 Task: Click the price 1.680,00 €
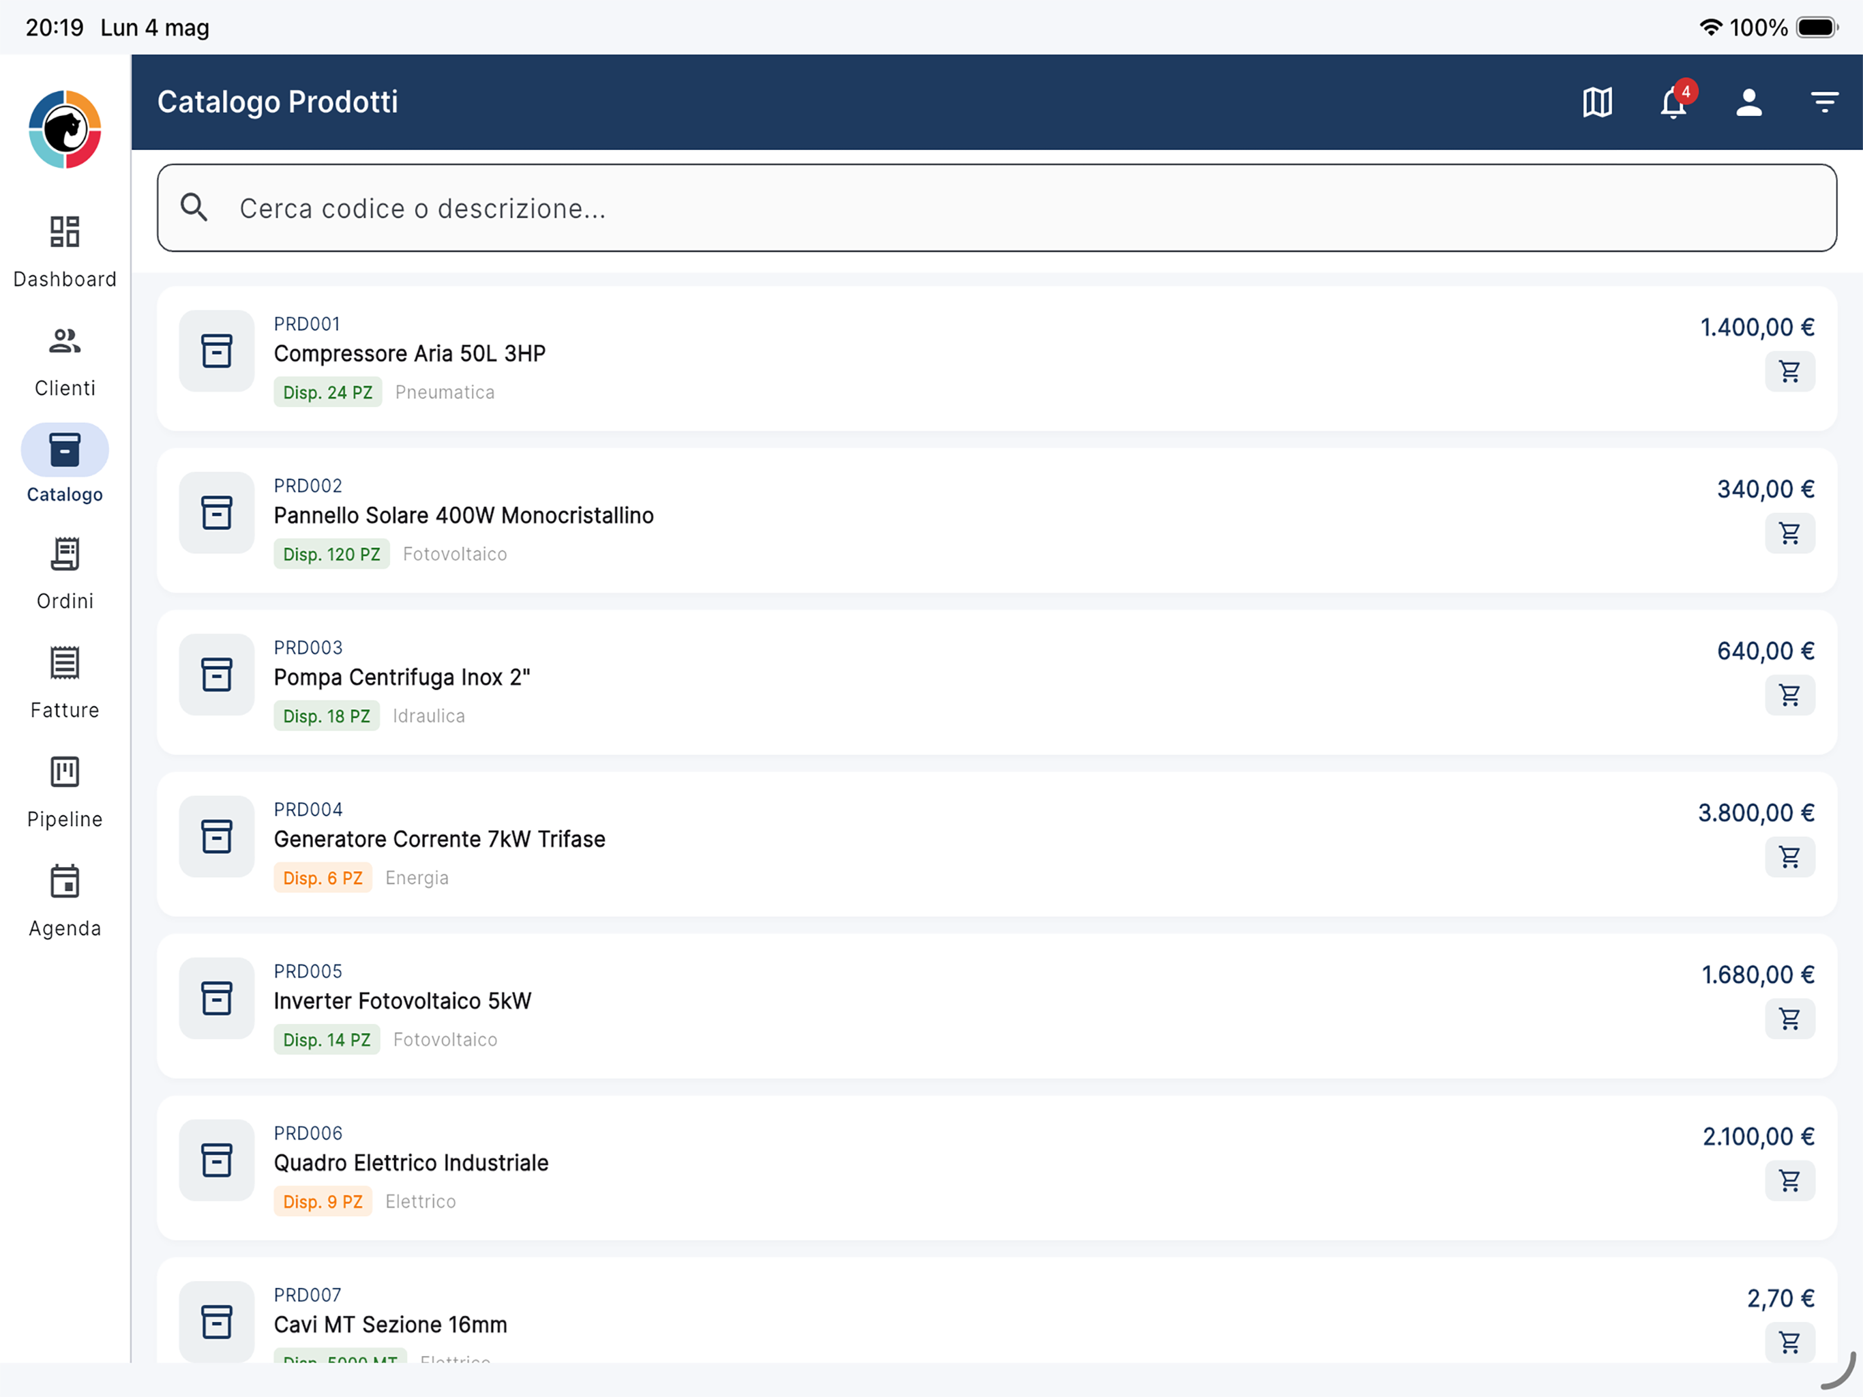click(x=1758, y=975)
